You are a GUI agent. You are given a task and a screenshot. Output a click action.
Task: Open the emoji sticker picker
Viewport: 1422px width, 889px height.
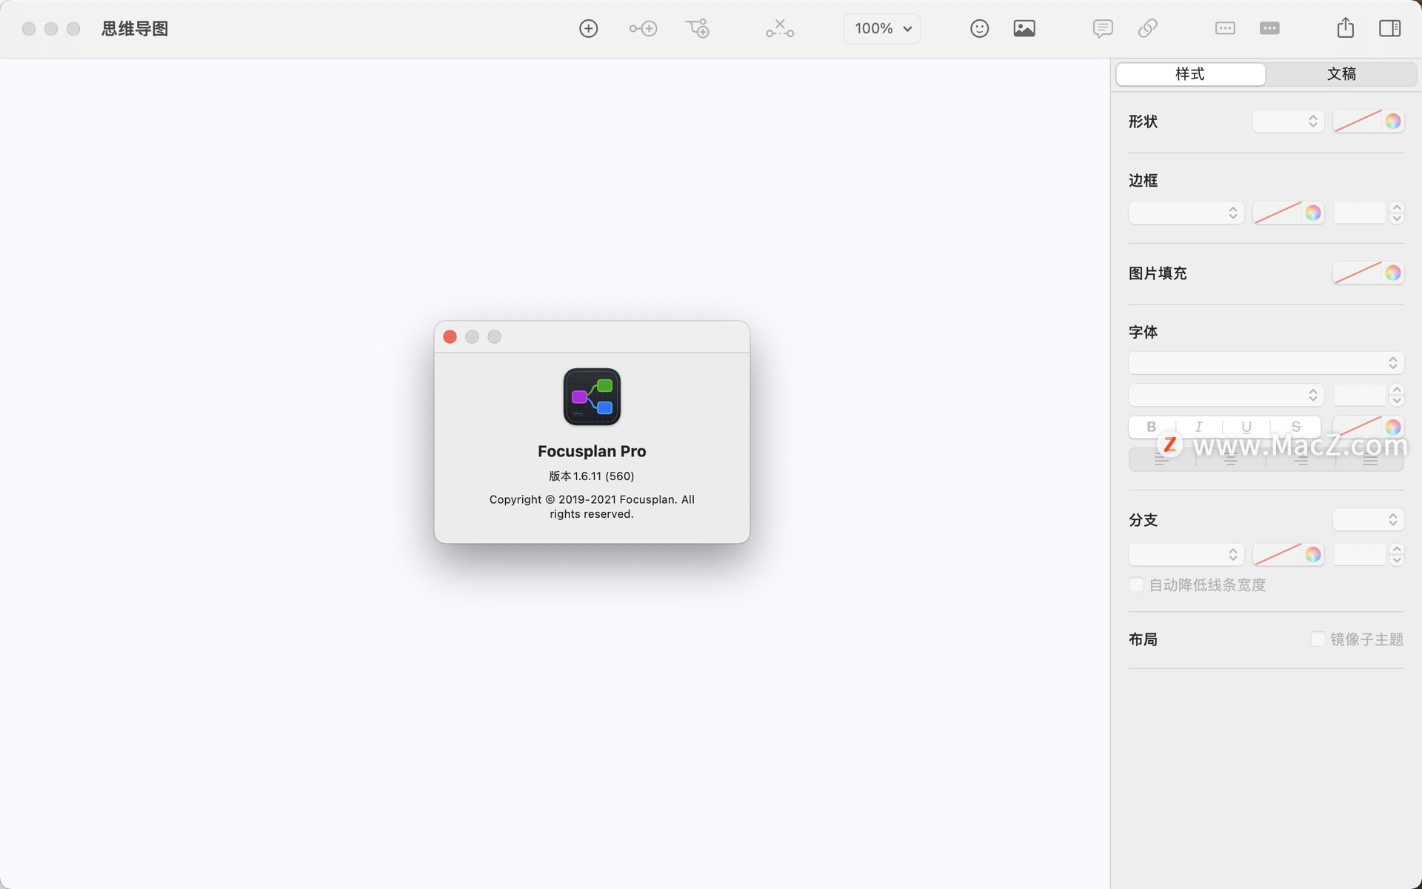click(979, 29)
